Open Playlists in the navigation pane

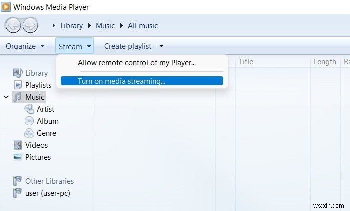coord(38,85)
